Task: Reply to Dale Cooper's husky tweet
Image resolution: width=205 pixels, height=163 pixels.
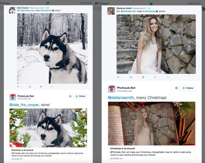Action: tap(18, 87)
